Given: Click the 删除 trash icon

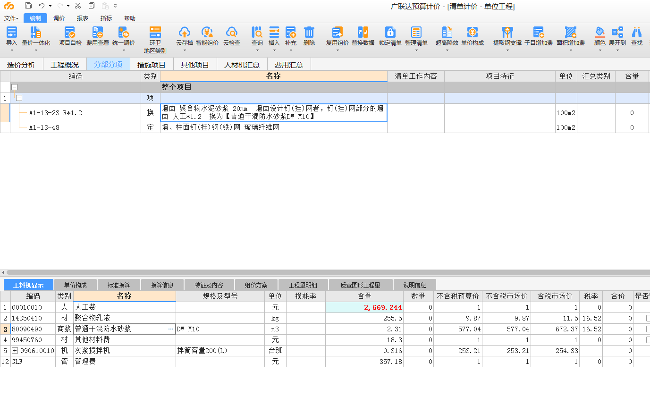Looking at the screenshot, I should pos(309,33).
